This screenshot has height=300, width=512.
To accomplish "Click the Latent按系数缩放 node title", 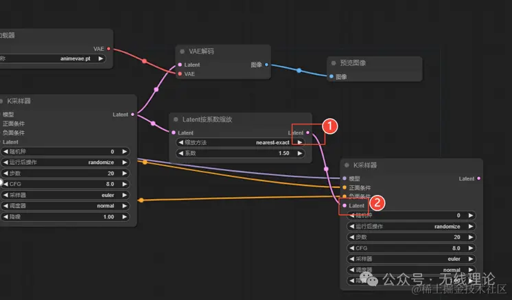I will pos(207,119).
